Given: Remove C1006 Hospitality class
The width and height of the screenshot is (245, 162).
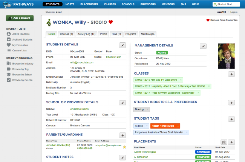Looking at the screenshot, I should (209, 86).
